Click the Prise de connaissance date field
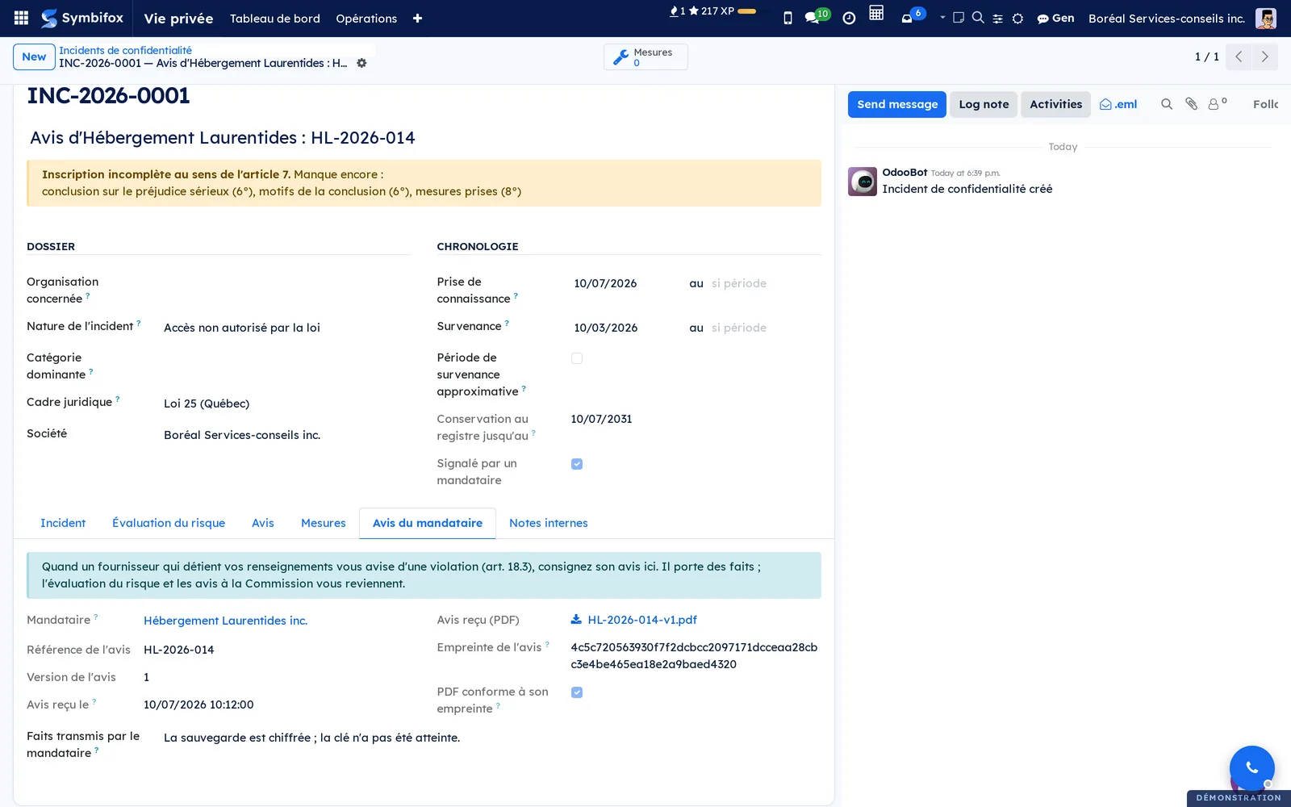Screen dimensions: 1291x807 point(605,283)
